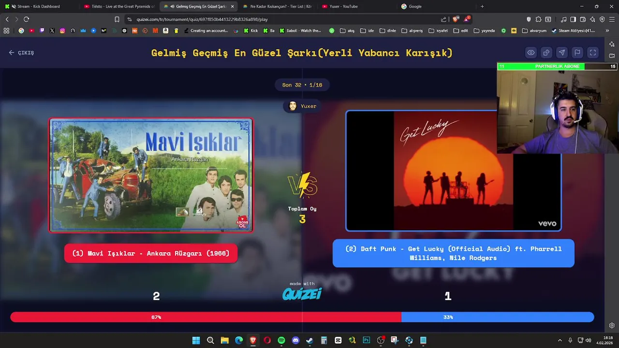Open File Explorer from the taskbar

[x=224, y=340]
